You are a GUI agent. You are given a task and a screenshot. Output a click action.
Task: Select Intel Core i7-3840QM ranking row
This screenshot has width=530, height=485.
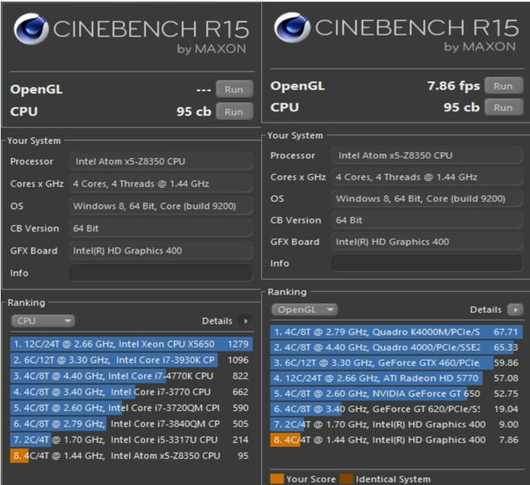(131, 423)
